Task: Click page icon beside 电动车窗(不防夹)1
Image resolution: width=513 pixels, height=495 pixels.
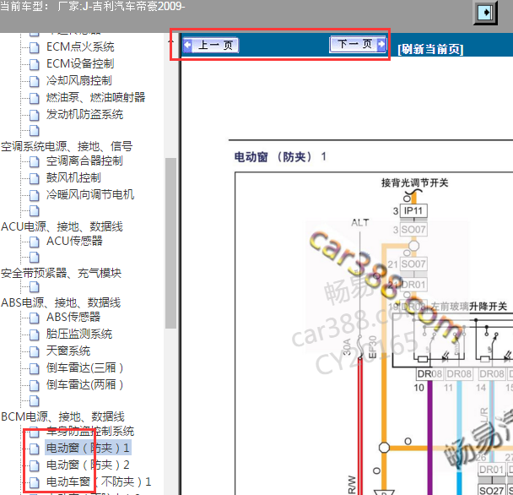Action: point(34,483)
